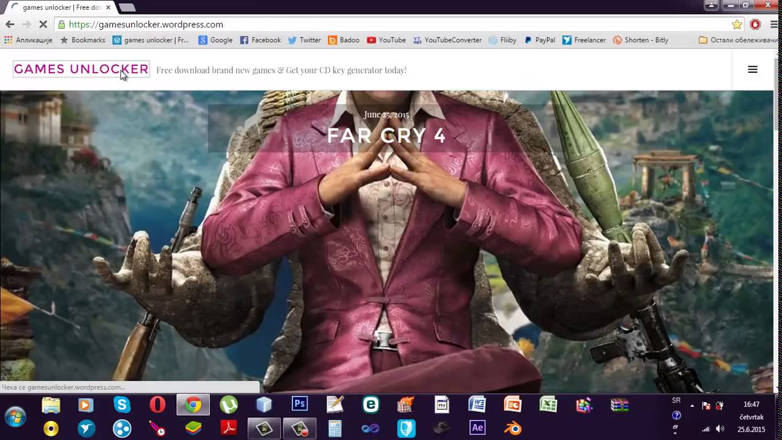
Task: Launch Photoshop from the taskbar
Action: coord(300,405)
